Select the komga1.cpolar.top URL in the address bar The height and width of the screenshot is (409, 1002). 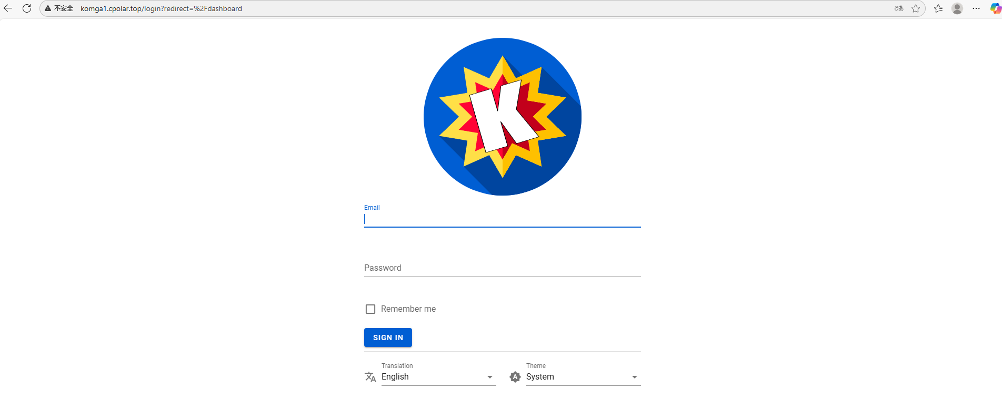click(x=161, y=8)
